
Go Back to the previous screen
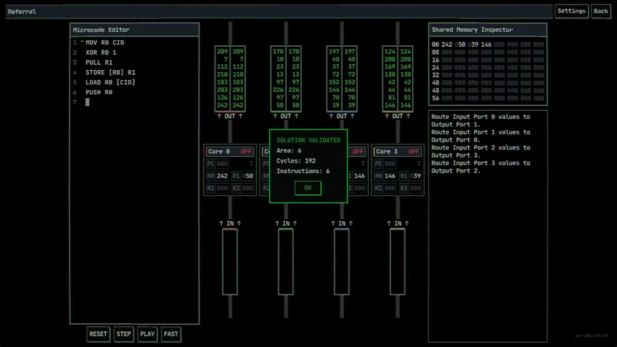point(601,11)
